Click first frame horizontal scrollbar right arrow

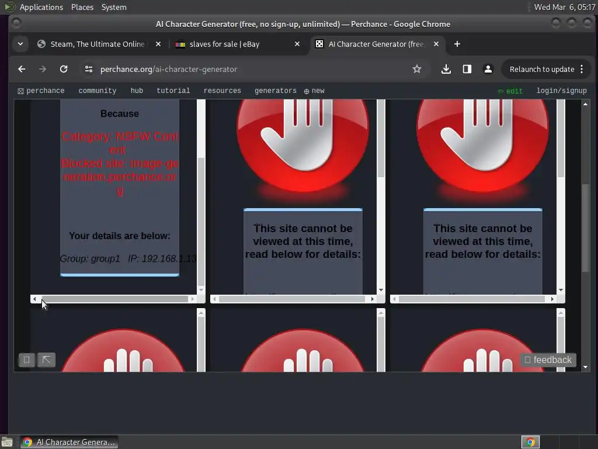[x=192, y=299]
